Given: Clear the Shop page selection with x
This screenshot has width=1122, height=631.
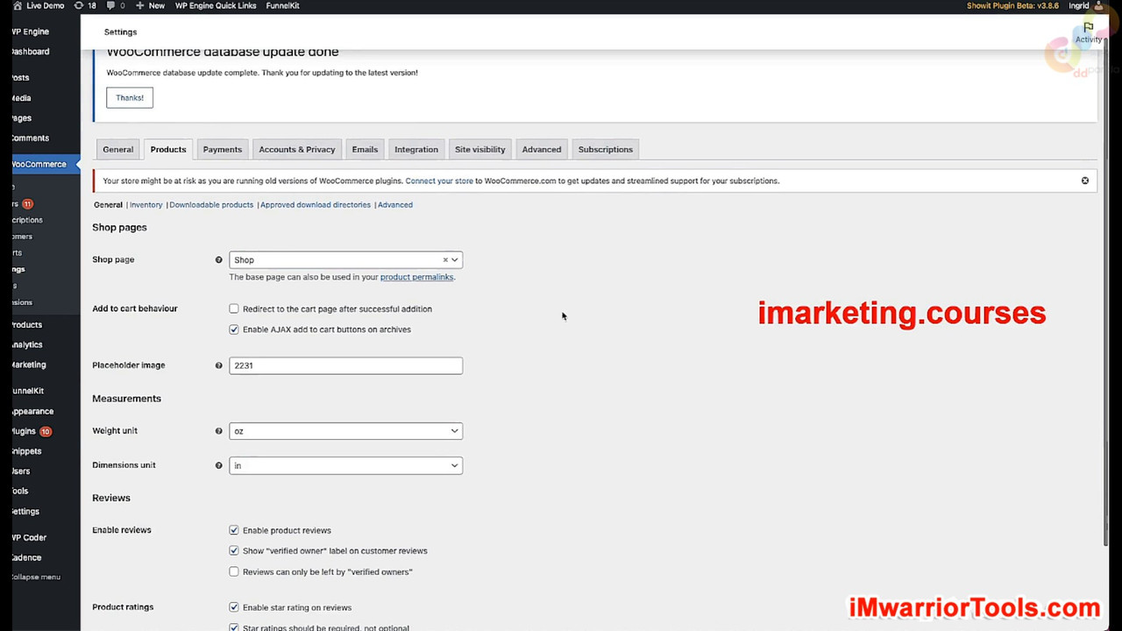Looking at the screenshot, I should (x=444, y=260).
